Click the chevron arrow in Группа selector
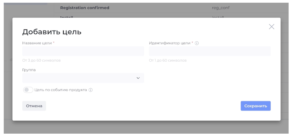The image size is (292, 138). 138,78
